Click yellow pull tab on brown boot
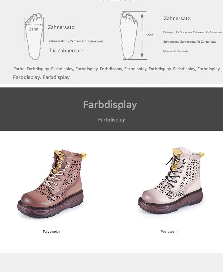Viewport: 223px width, 272px height. coord(84,154)
